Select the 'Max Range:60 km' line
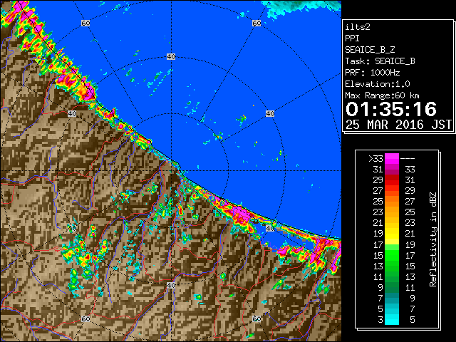This screenshot has height=342, width=456. coord(382,95)
